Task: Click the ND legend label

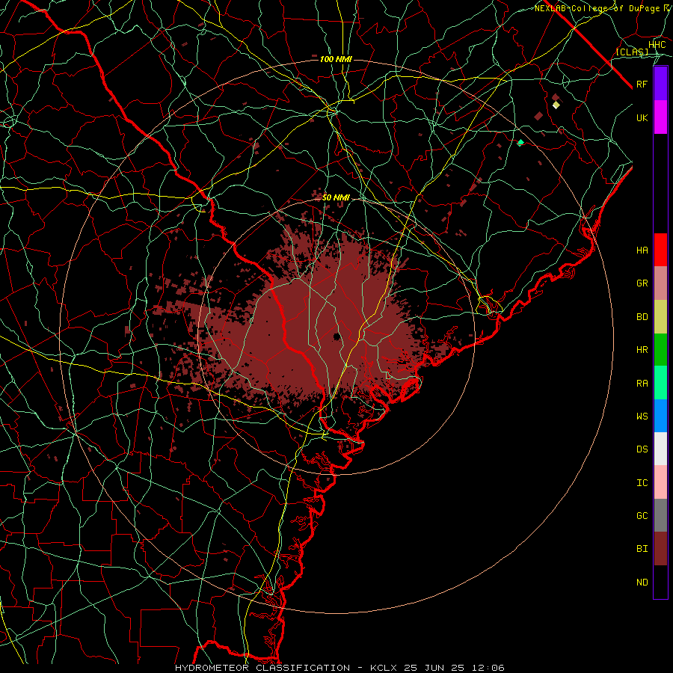Action: (642, 583)
